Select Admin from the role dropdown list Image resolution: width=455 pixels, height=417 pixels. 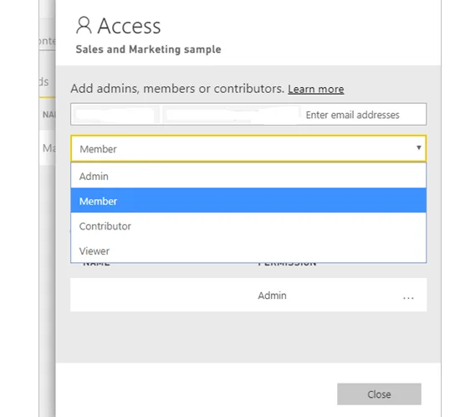[x=248, y=176]
